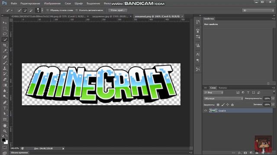Open the History panel icon
Image resolution: width=277 pixels, height=155 pixels.
[198, 22]
